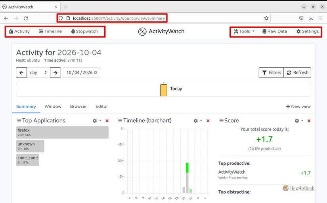Open the Raw Data page
Viewport: 327px width, 203px height.
pos(275,31)
